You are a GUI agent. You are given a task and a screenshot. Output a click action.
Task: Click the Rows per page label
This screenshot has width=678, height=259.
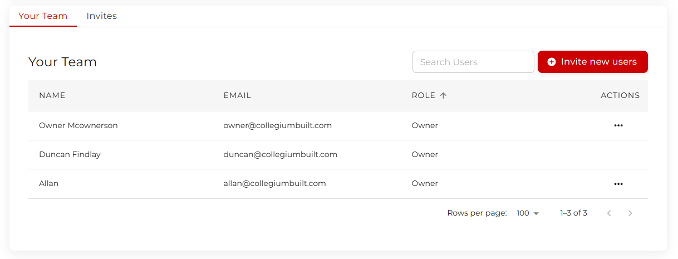[x=477, y=213]
